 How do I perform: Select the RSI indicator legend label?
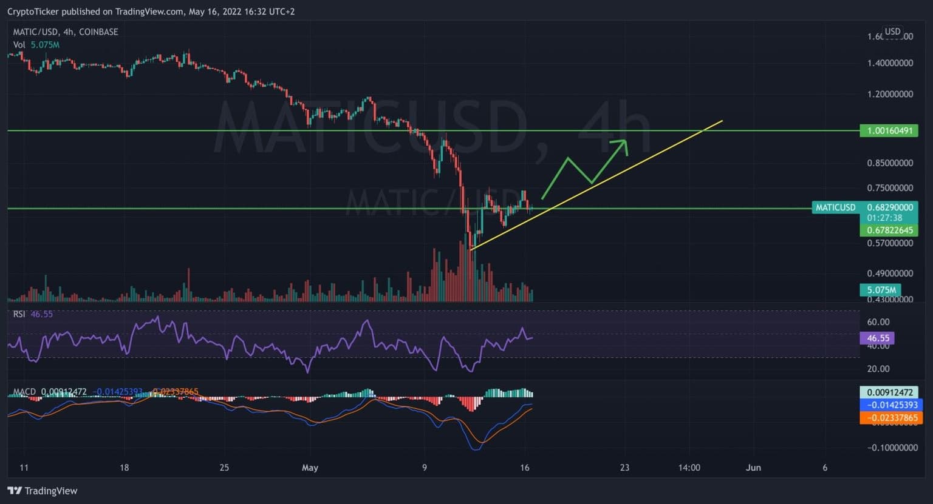(x=19, y=314)
